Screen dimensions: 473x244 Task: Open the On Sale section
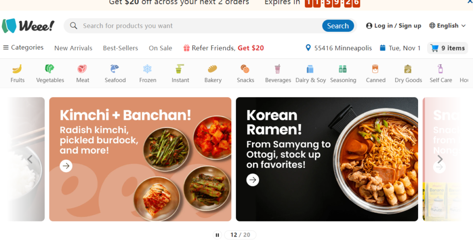point(160,48)
